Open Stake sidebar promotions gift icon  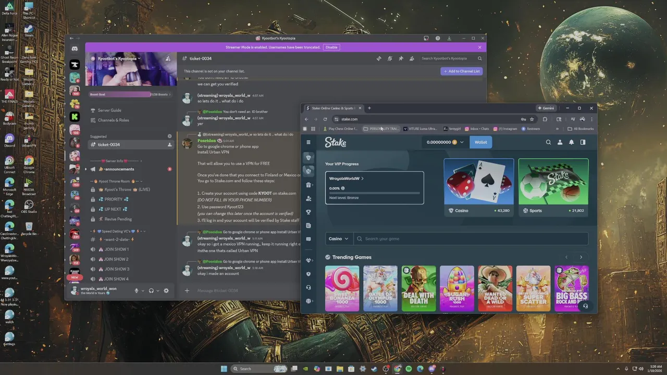click(x=308, y=185)
